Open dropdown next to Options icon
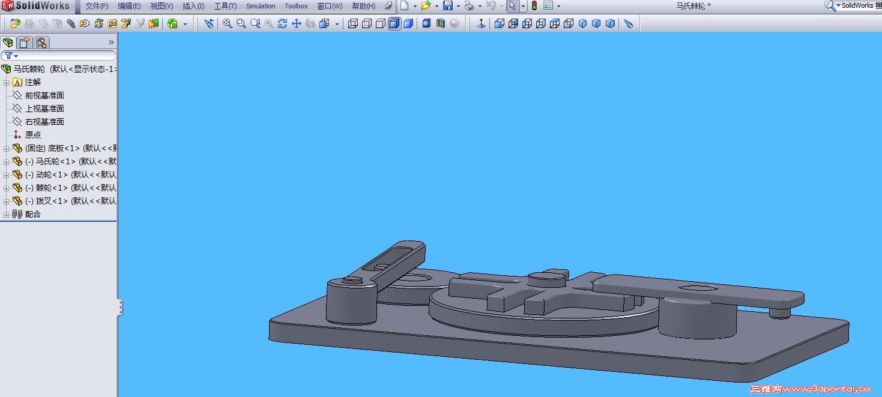This screenshot has width=882, height=397. point(559,6)
